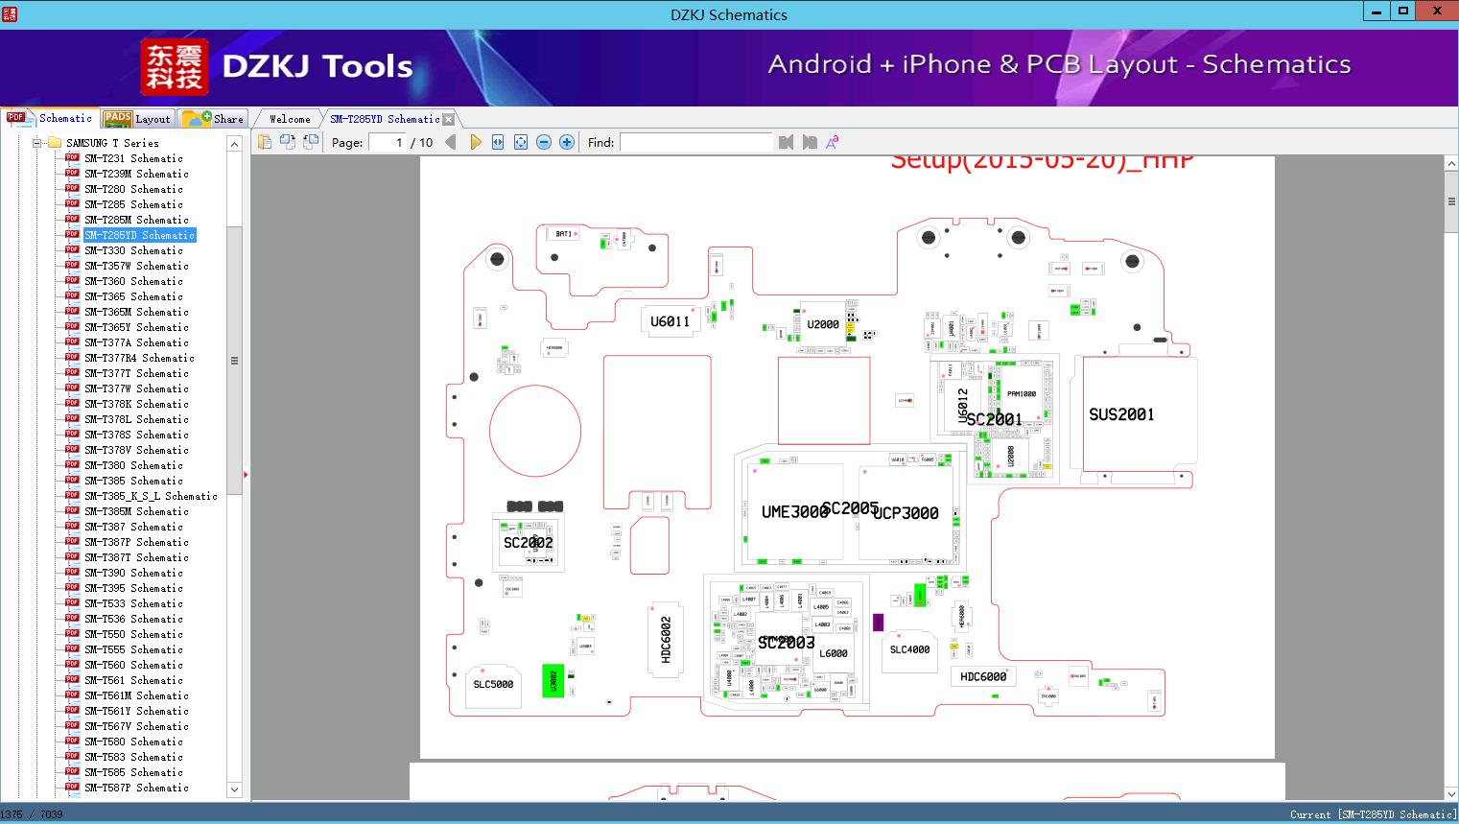This screenshot has width=1459, height=824.
Task: Zoom in on the schematic
Action: [567, 142]
